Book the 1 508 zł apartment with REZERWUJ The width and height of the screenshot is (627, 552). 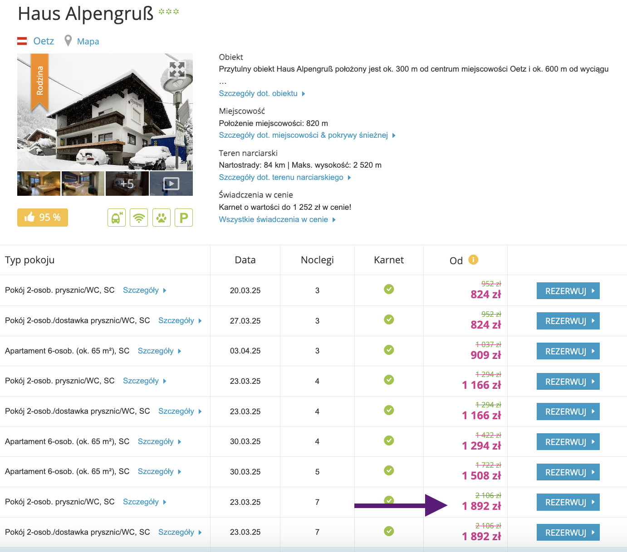[568, 472]
